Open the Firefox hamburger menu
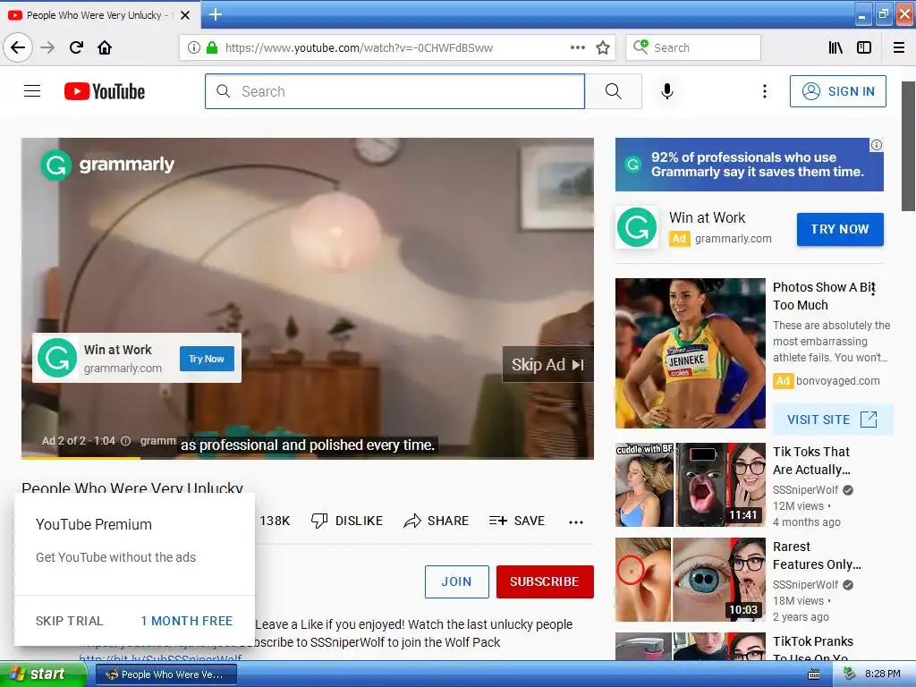 pos(899,47)
